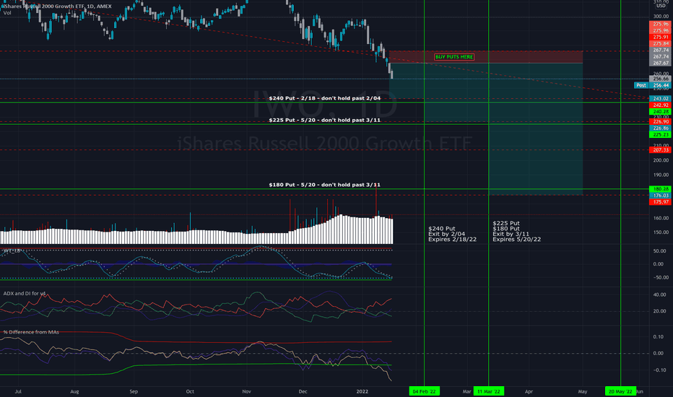The width and height of the screenshot is (673, 397).
Task: Click the 240.28 green price label
Action: (x=661, y=112)
